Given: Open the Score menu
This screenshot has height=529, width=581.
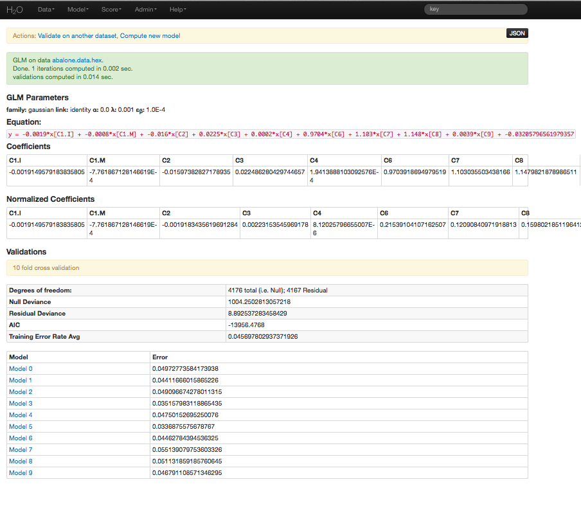Looking at the screenshot, I should pyautogui.click(x=111, y=9).
